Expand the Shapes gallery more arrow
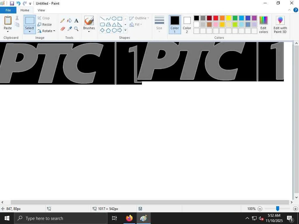 125,30
